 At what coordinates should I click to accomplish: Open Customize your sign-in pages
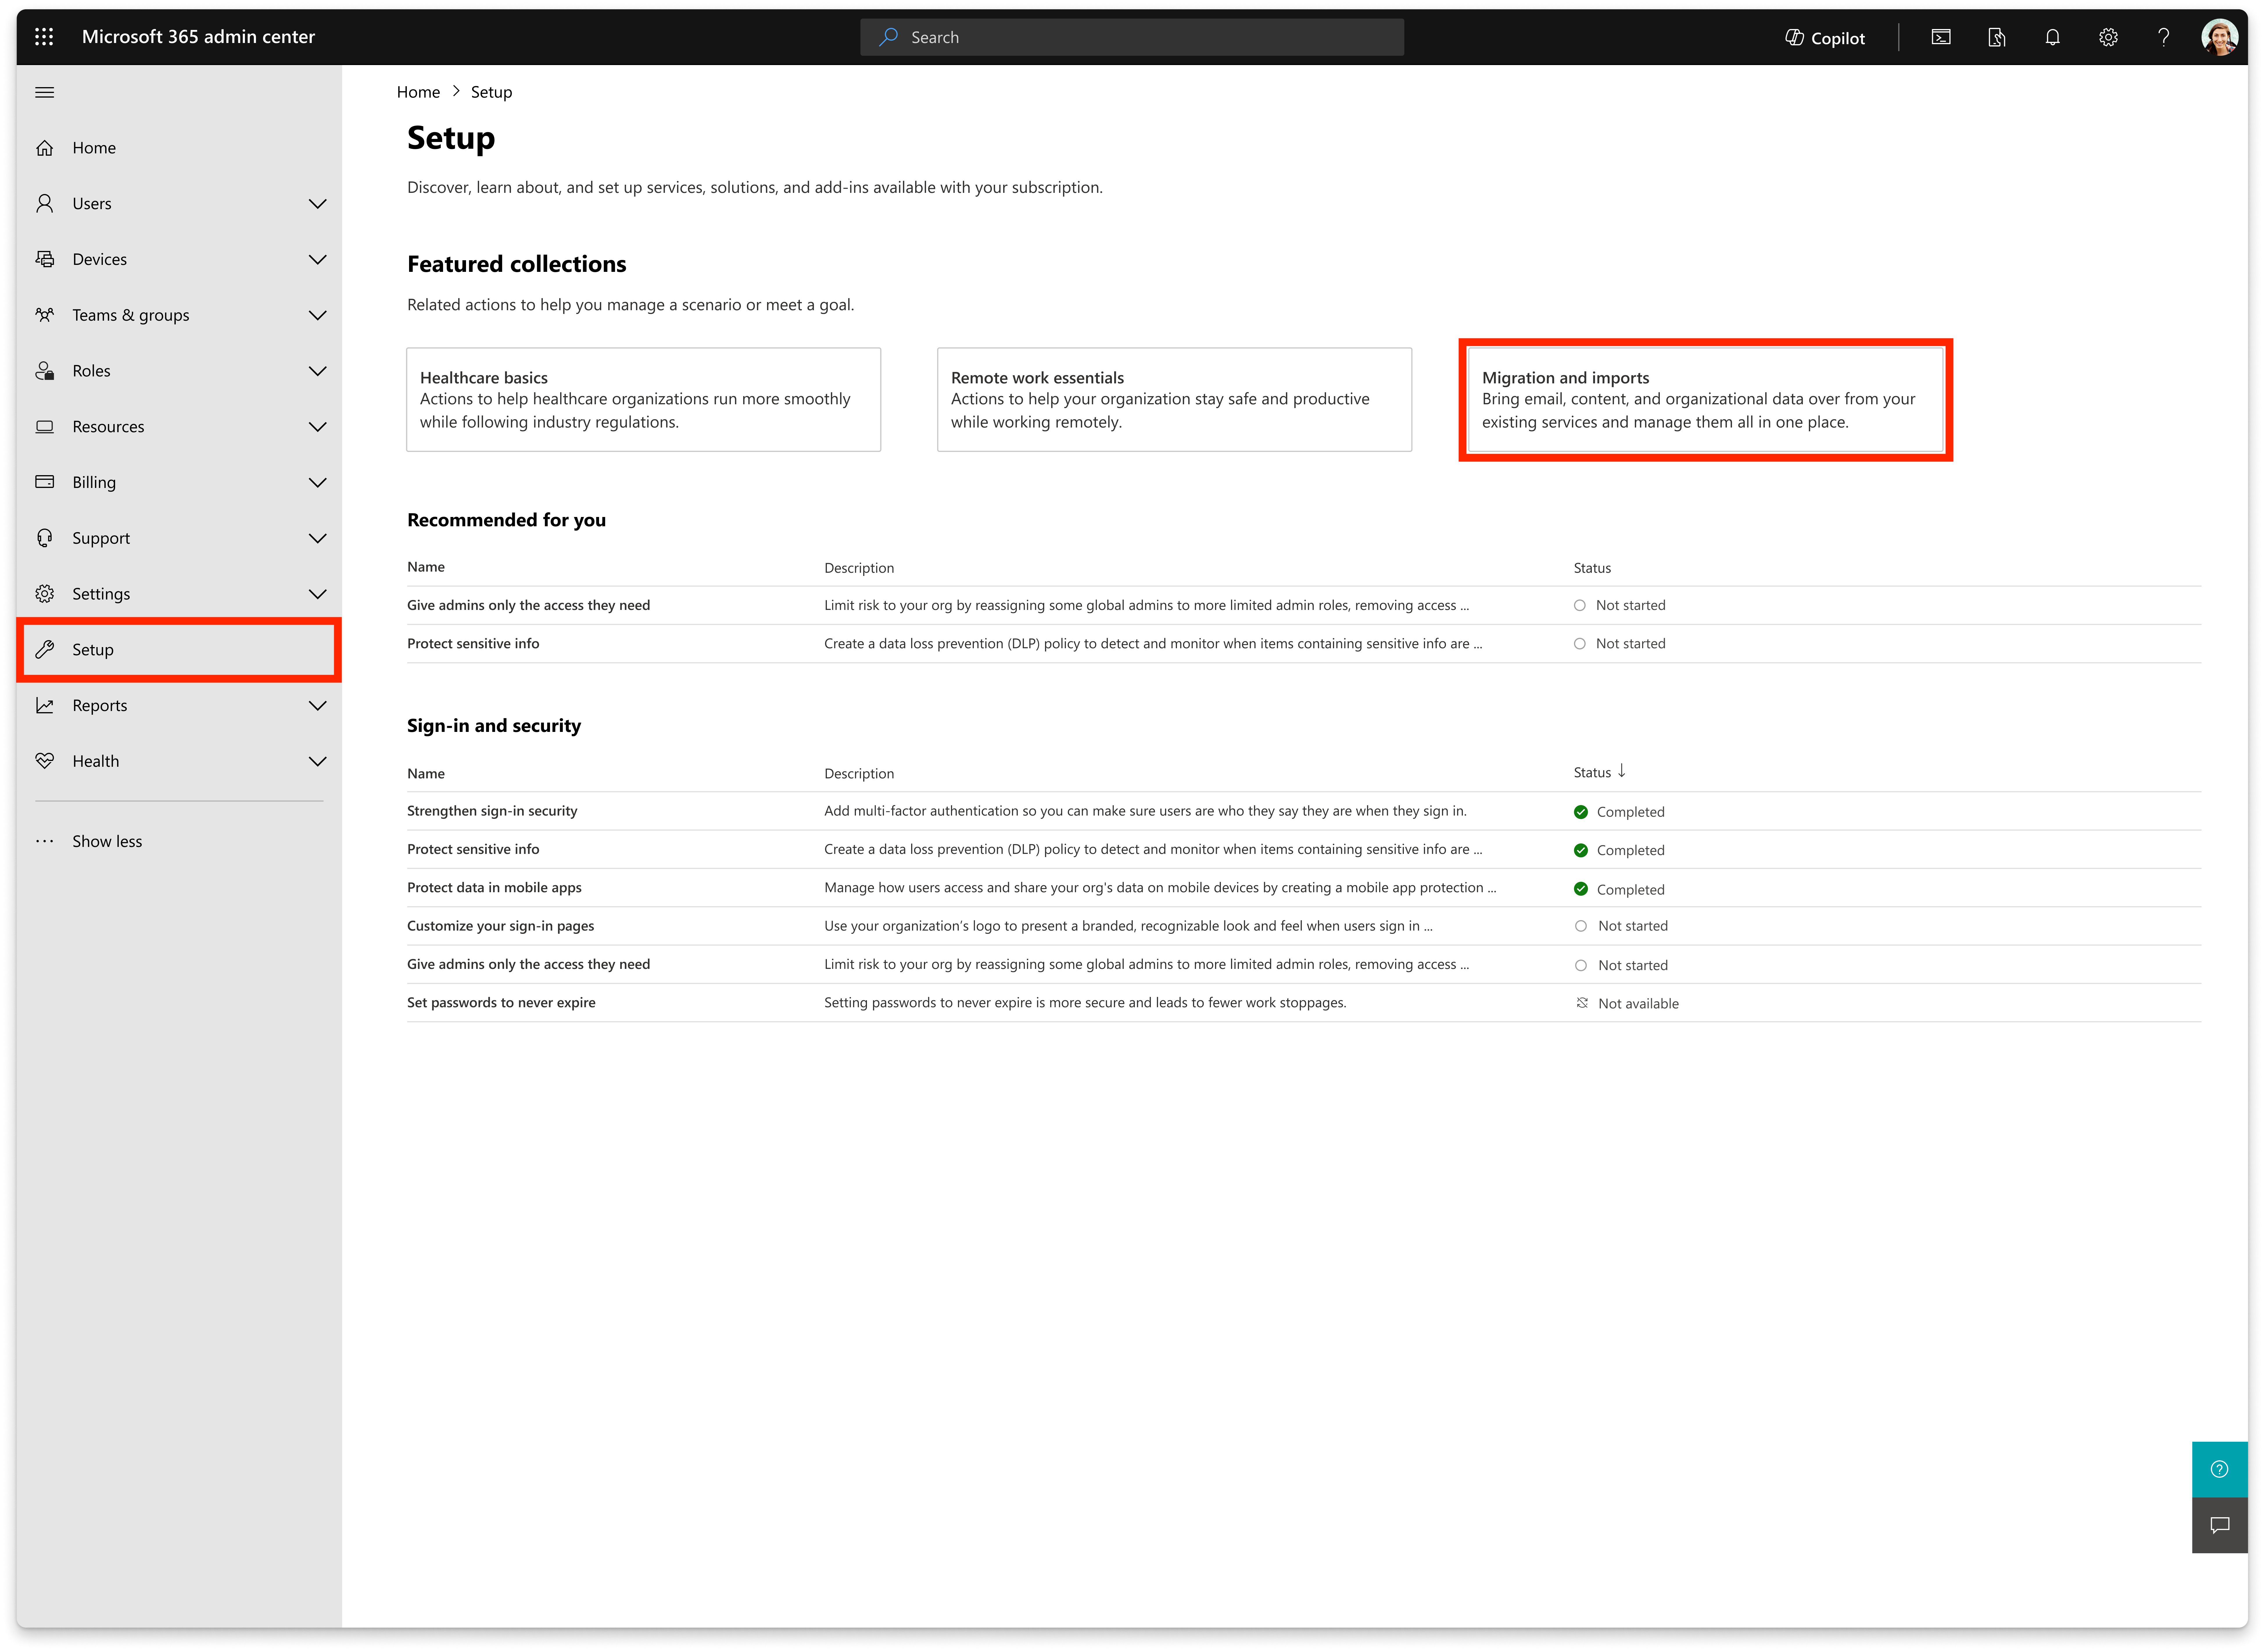[500, 926]
